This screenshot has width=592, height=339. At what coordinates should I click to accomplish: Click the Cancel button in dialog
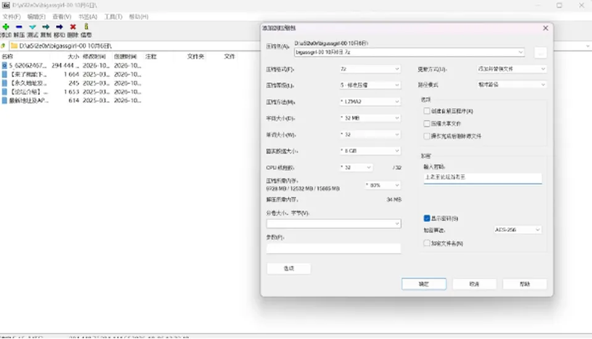pyautogui.click(x=474, y=284)
